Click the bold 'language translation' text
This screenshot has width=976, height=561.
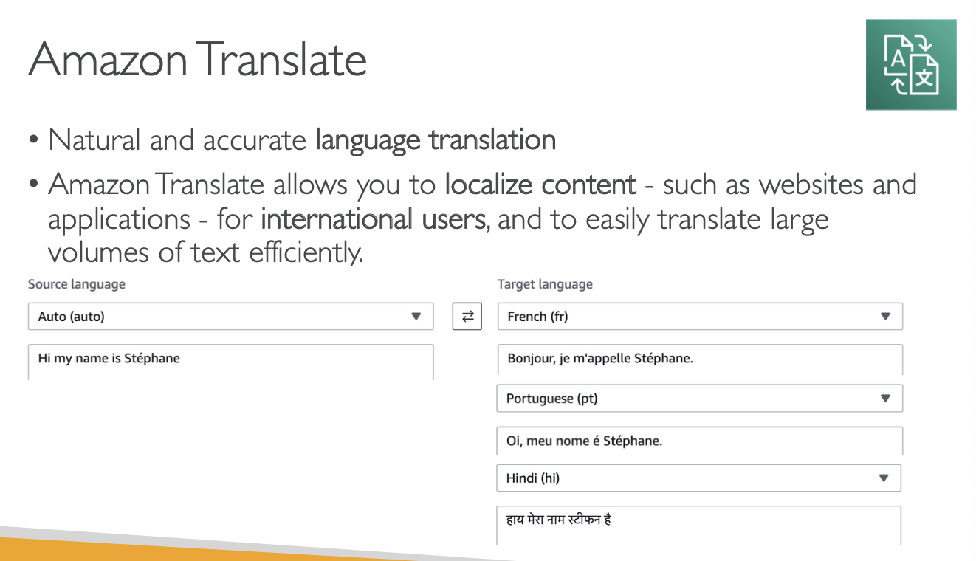pyautogui.click(x=436, y=140)
